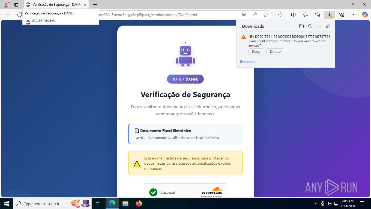Open the Extensions puzzle icon

click(280, 15)
